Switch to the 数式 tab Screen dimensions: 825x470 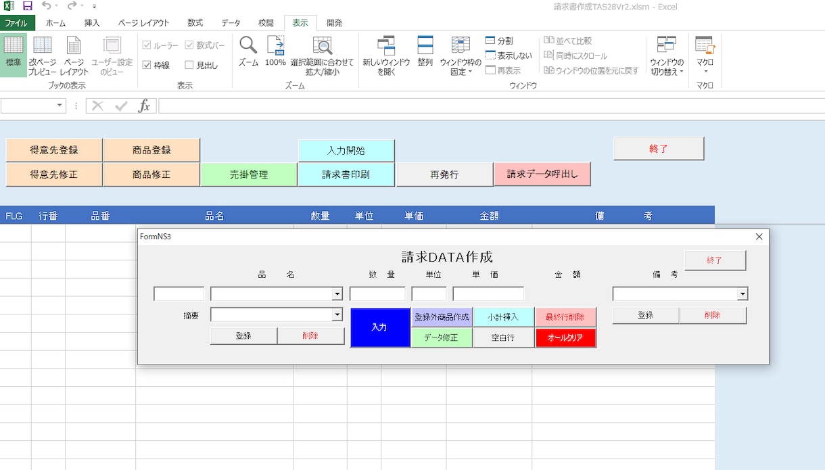click(x=195, y=23)
